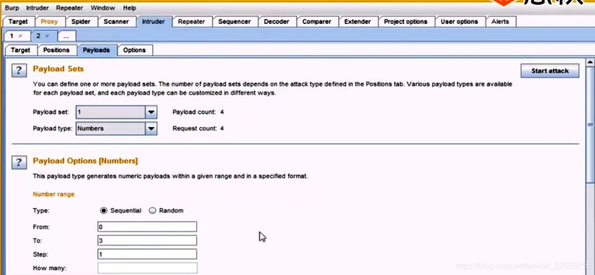
Task: Close attack tab 2
Action: click(47, 36)
